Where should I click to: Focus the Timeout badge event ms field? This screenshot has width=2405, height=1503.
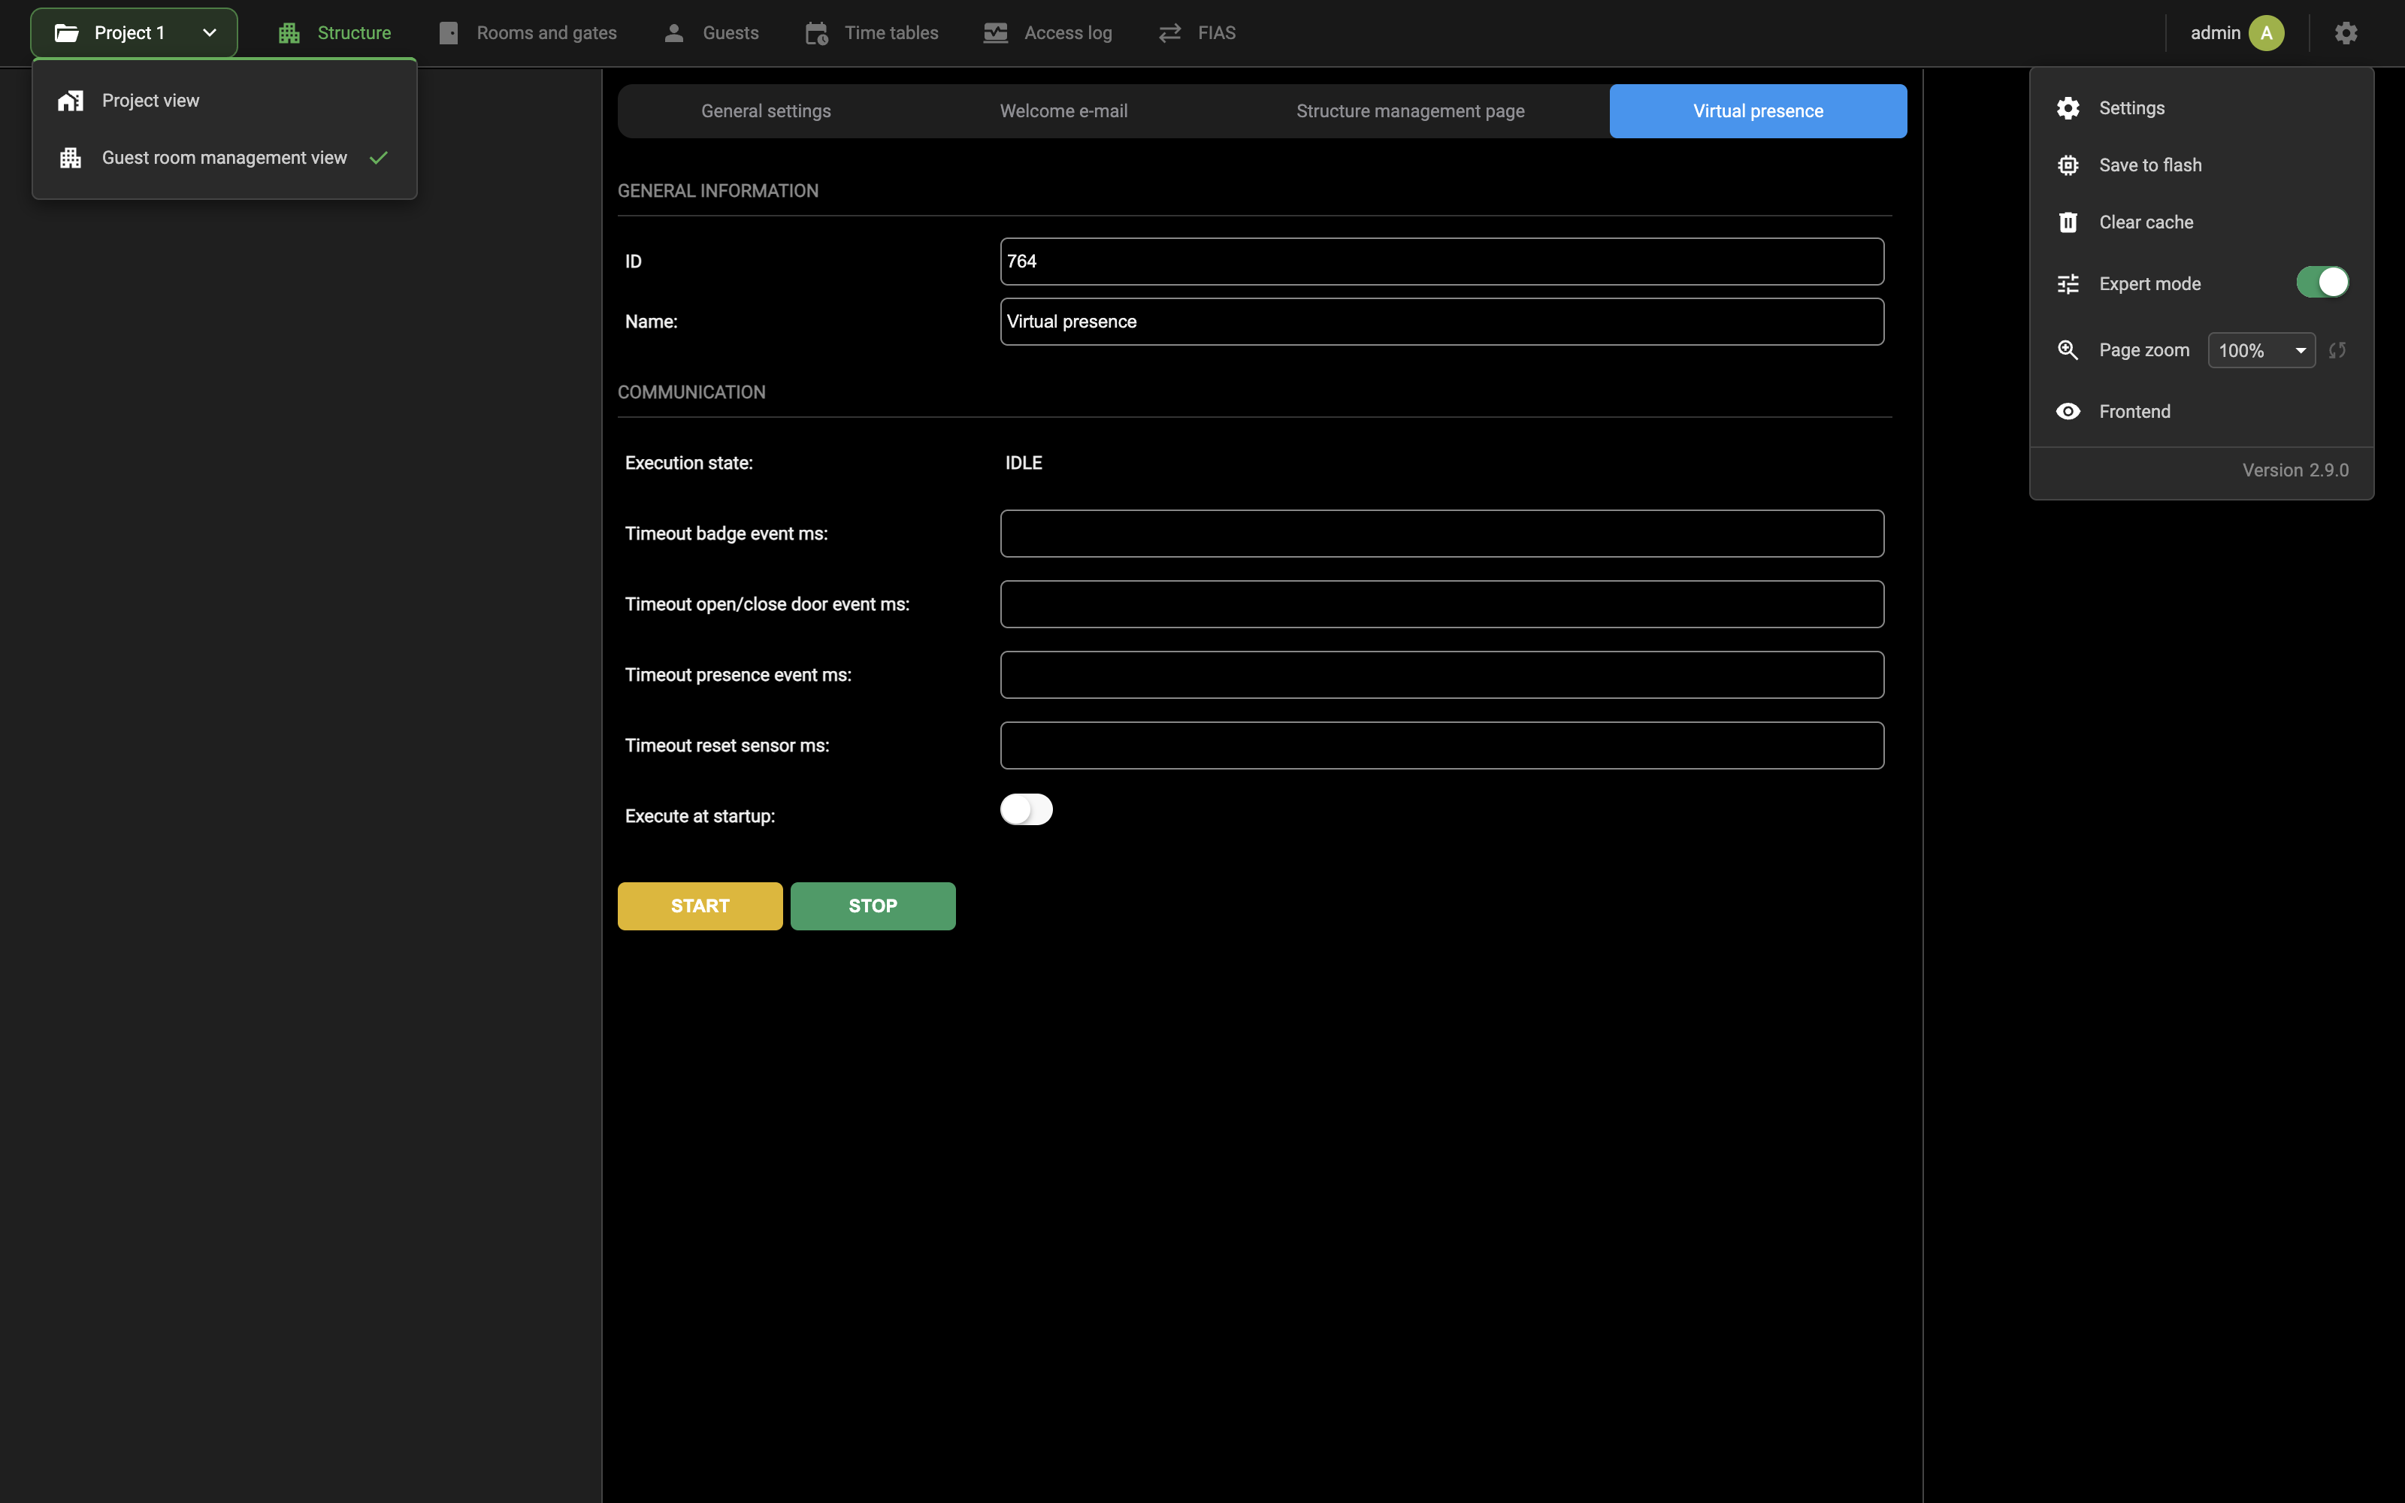click(1441, 534)
